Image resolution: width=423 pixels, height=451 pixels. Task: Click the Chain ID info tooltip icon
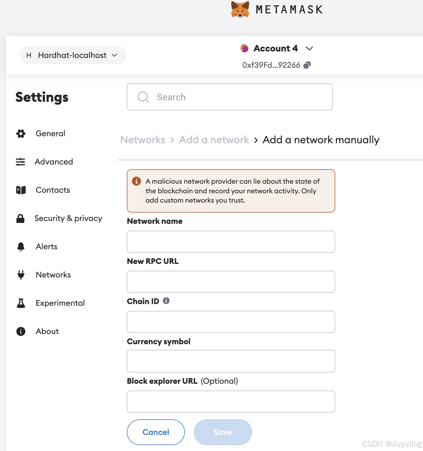click(x=166, y=301)
